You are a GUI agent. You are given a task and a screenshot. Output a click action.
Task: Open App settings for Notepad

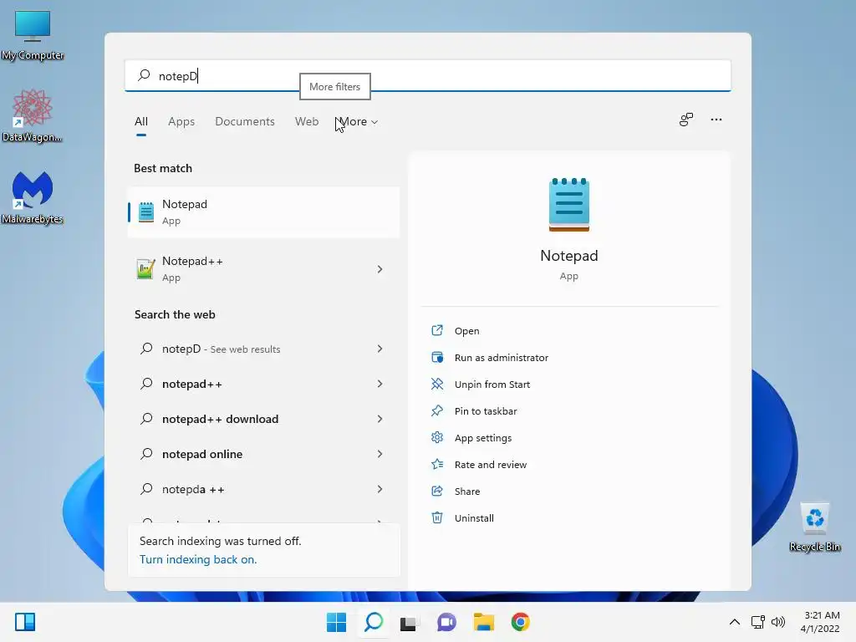(483, 438)
